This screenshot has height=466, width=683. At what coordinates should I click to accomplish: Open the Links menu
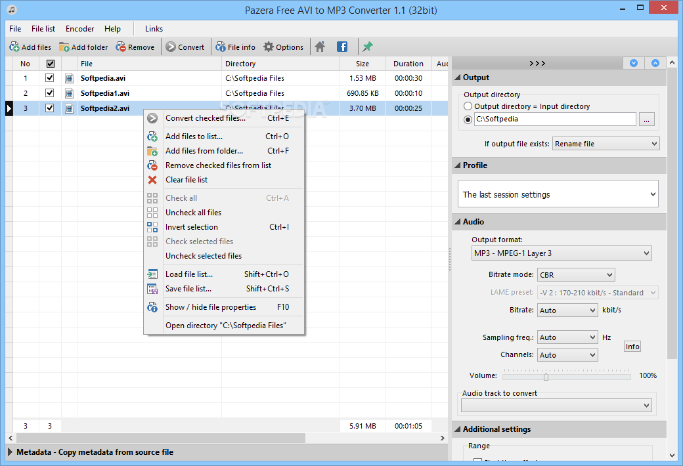click(154, 29)
